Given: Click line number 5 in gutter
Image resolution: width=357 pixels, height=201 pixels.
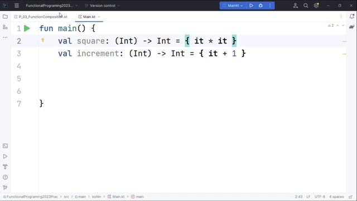Looking at the screenshot, I should click(x=19, y=79).
